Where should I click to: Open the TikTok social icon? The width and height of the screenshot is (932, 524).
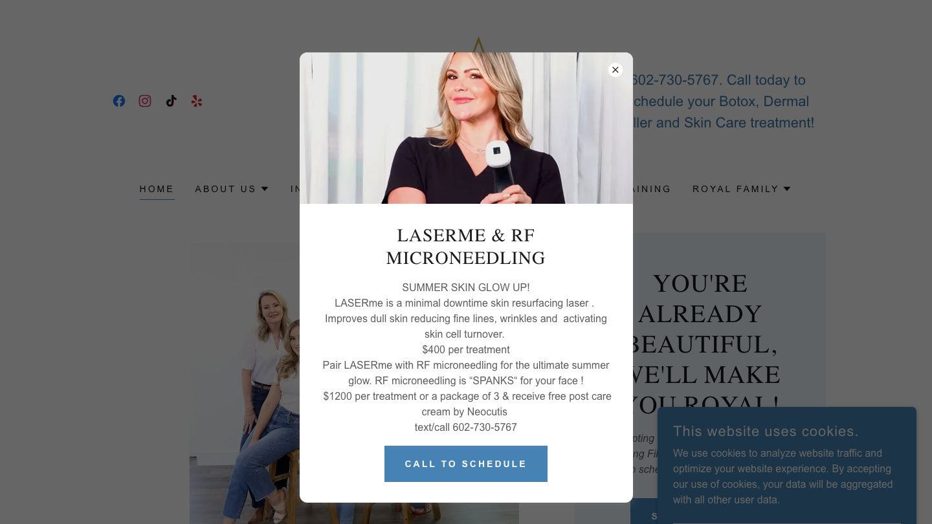pos(171,101)
